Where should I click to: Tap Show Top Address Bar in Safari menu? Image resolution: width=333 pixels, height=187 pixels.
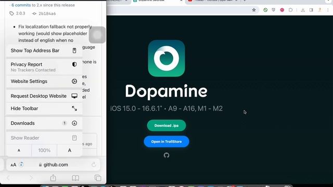click(44, 50)
